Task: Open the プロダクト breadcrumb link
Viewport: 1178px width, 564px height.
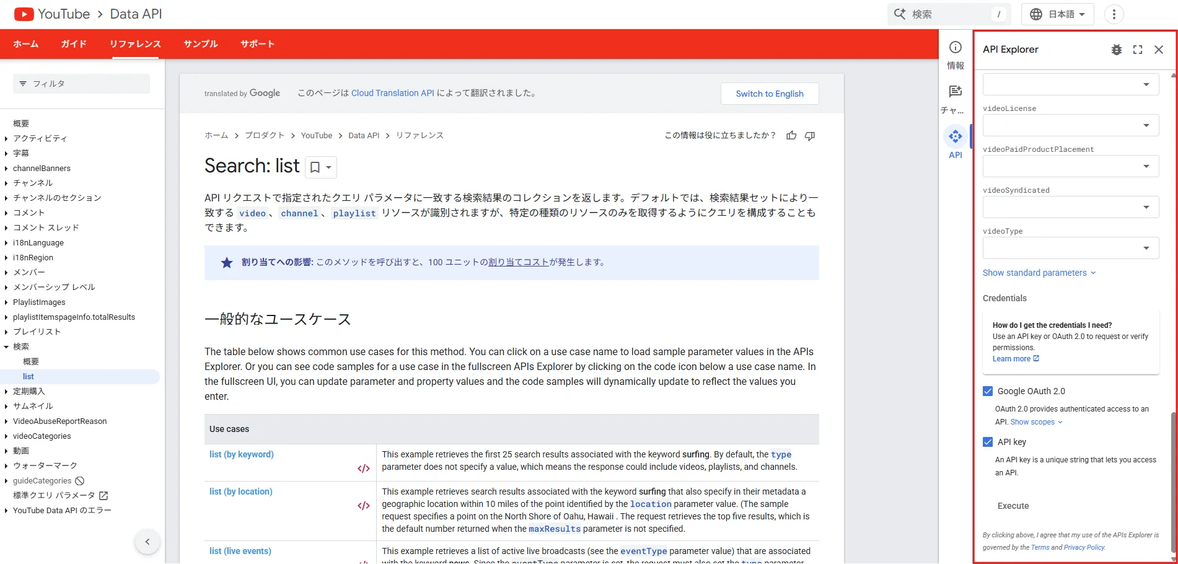Action: tap(265, 135)
